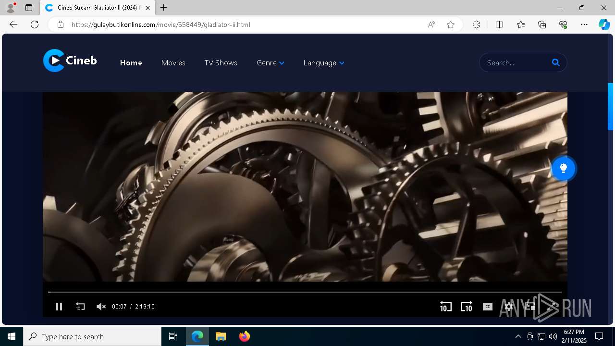This screenshot has height=346, width=615.
Task: Go to the Home menu item
Action: pos(131,63)
